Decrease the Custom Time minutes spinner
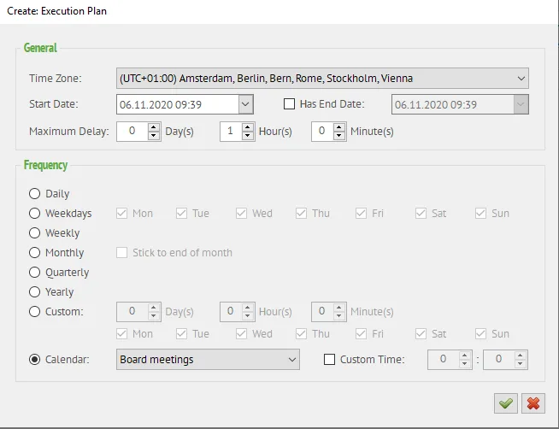This screenshot has height=429, width=559. coord(521,364)
